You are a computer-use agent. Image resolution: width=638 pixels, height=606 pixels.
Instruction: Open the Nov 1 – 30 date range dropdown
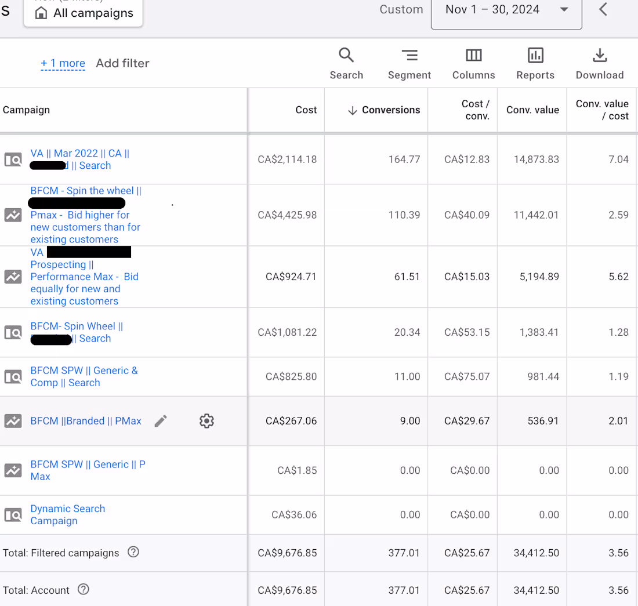click(506, 9)
